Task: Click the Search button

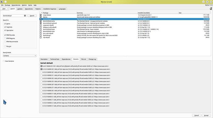Action: 32,16
